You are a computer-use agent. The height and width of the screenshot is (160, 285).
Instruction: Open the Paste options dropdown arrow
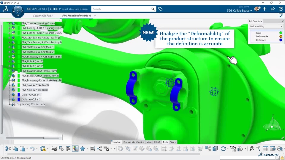tap(27, 149)
